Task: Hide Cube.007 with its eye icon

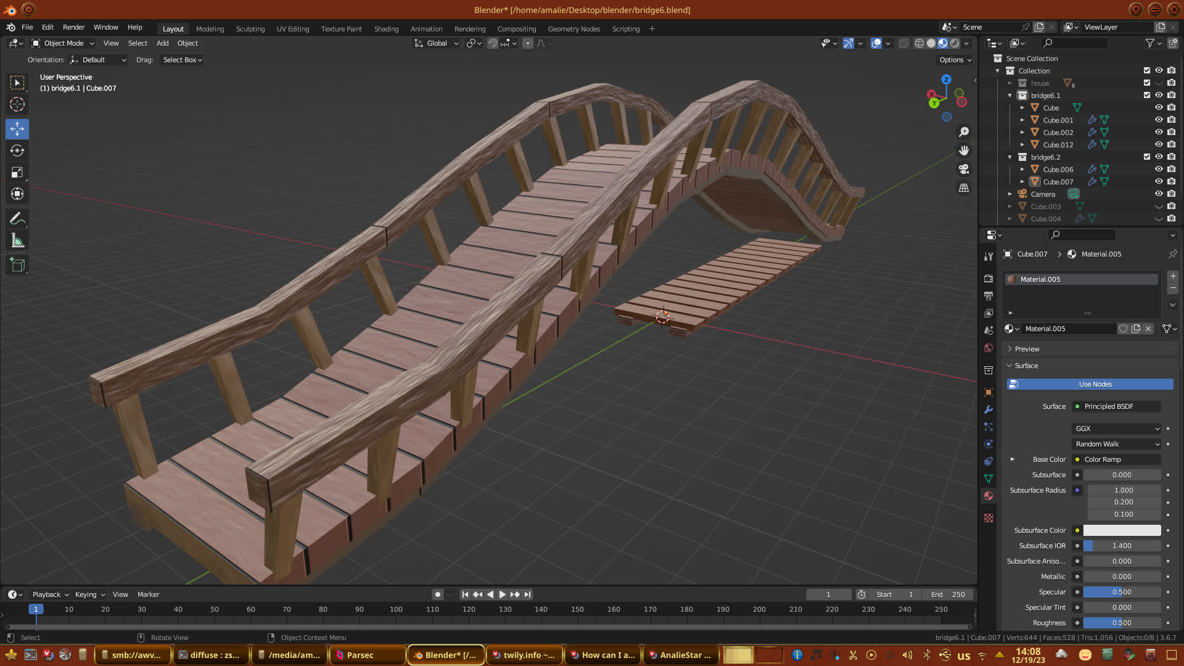Action: 1159,181
